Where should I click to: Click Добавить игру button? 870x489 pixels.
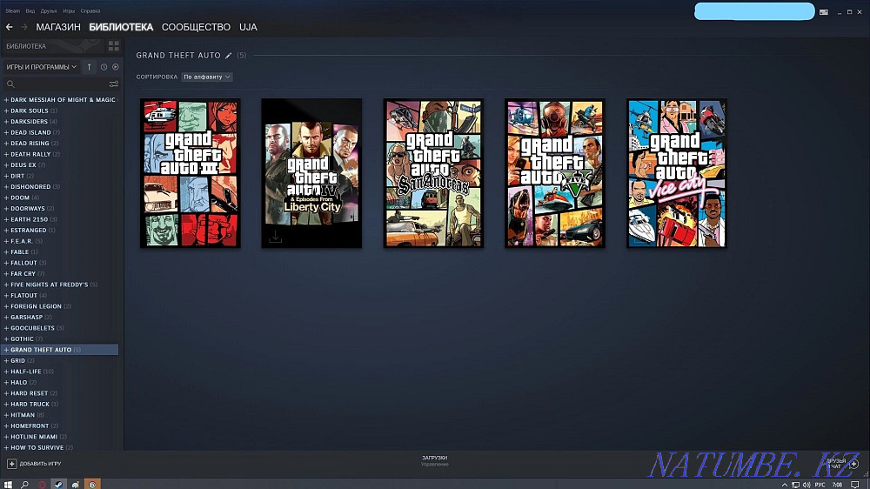[35, 464]
